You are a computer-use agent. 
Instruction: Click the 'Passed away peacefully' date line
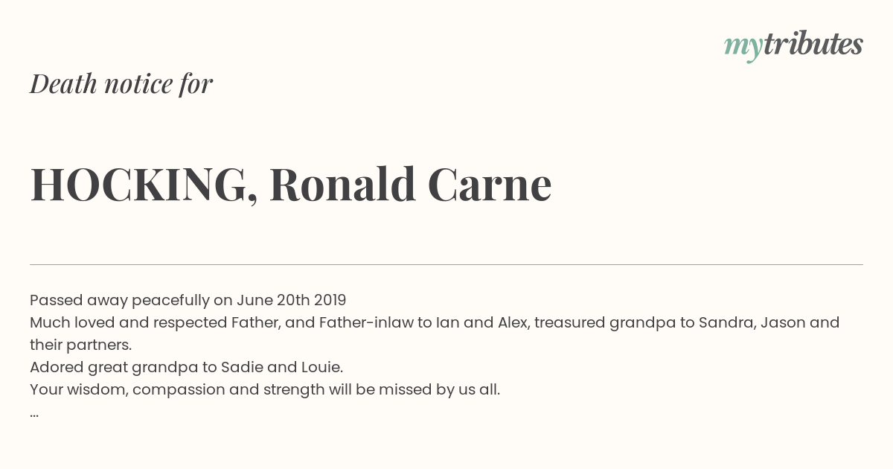pos(188,300)
